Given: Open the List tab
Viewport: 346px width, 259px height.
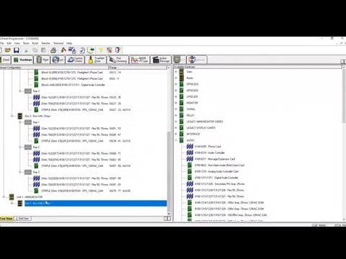Looking at the screenshot, I should tap(58, 60).
